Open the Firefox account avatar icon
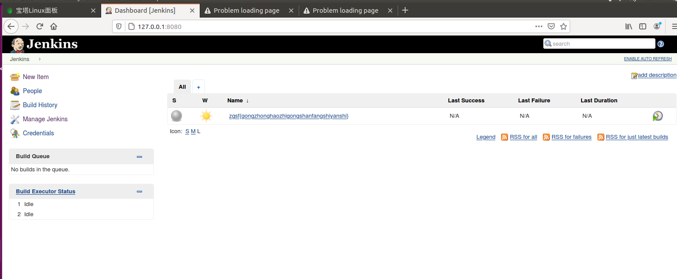The width and height of the screenshot is (677, 279). [x=657, y=26]
